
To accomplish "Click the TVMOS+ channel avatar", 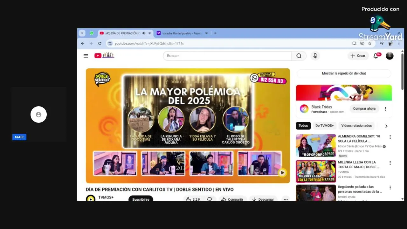I will coord(91,198).
